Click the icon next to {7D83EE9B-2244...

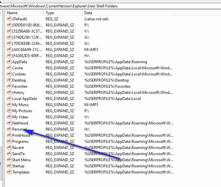9,43
